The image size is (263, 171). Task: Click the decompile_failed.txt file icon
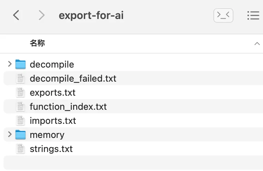pos(21,78)
